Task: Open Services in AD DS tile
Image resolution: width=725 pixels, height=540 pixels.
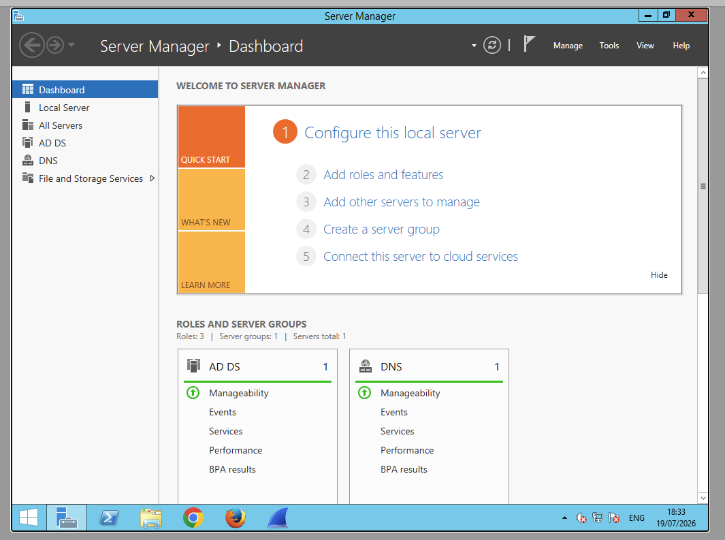Action: [x=225, y=431]
